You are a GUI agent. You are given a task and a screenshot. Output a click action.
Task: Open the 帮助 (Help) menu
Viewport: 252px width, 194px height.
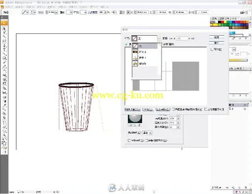click(104, 7)
